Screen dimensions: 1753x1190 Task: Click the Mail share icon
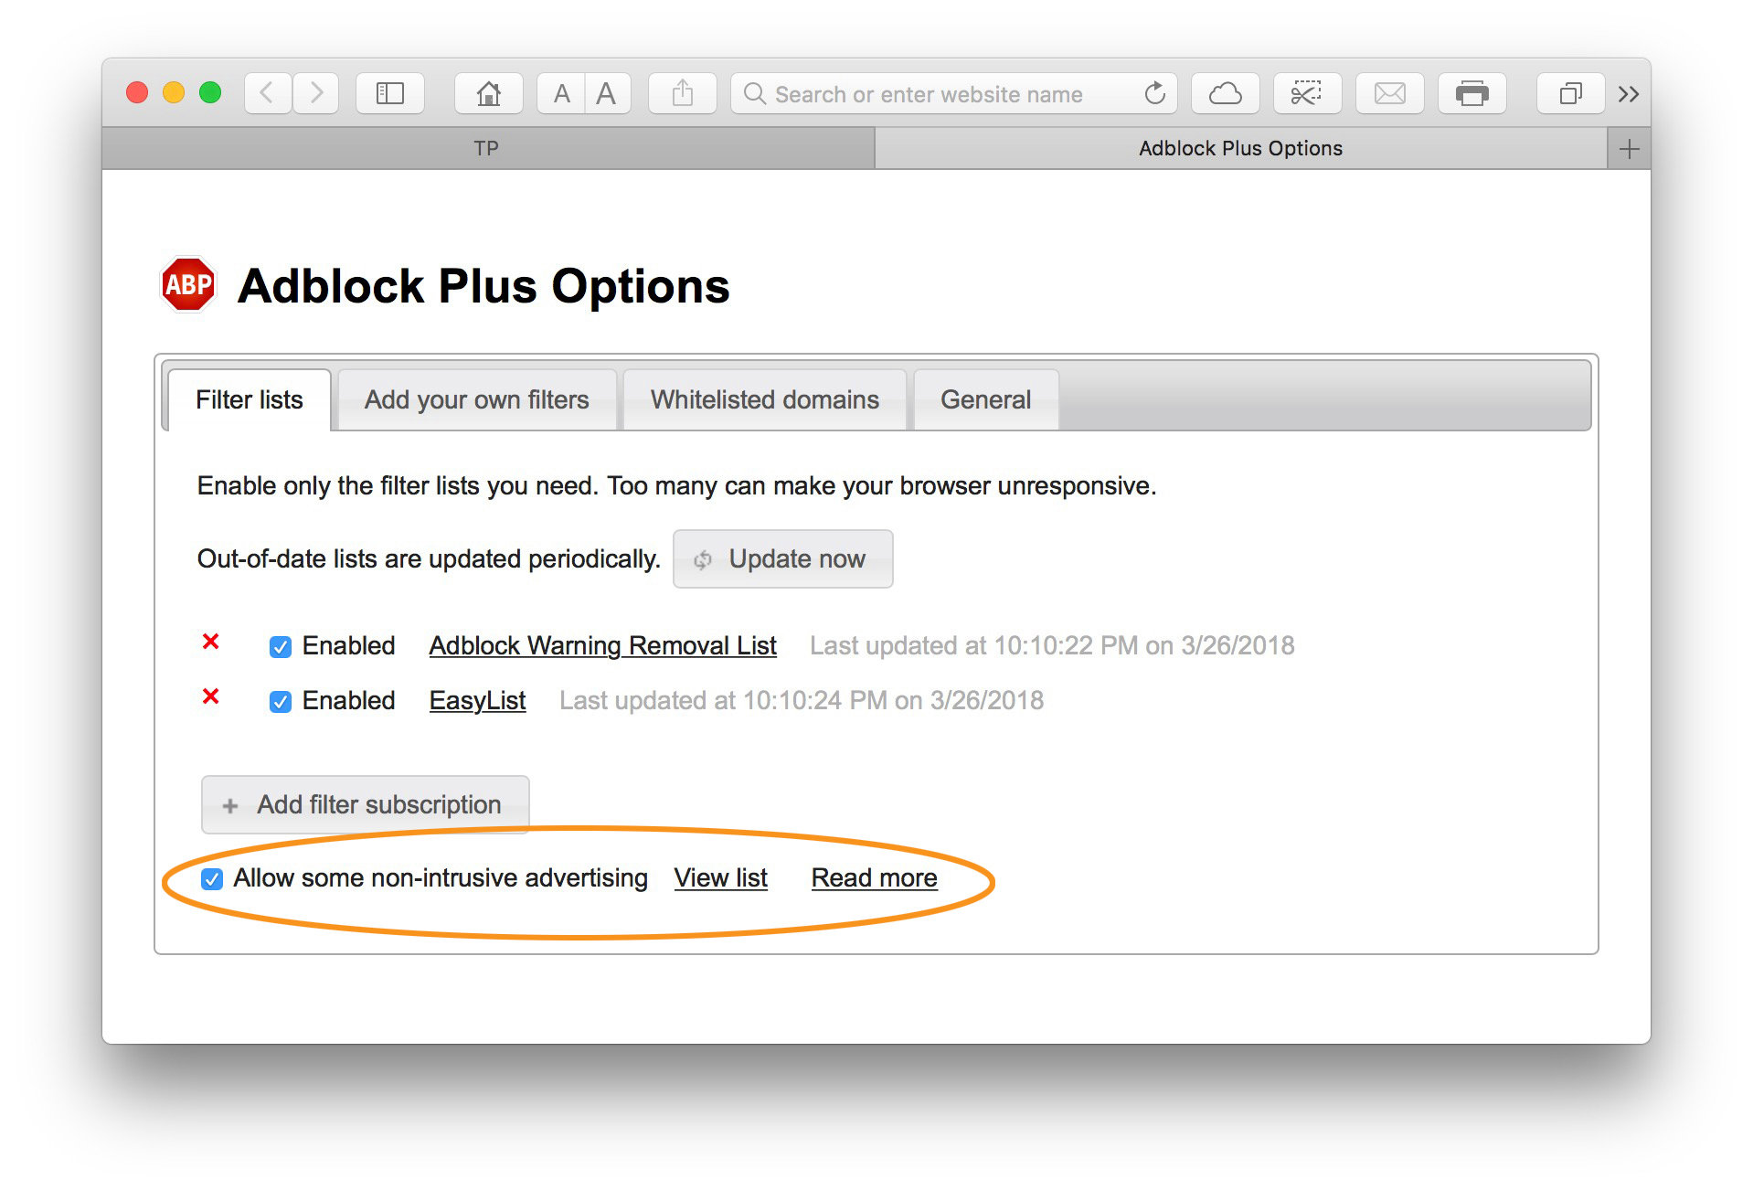point(1389,92)
